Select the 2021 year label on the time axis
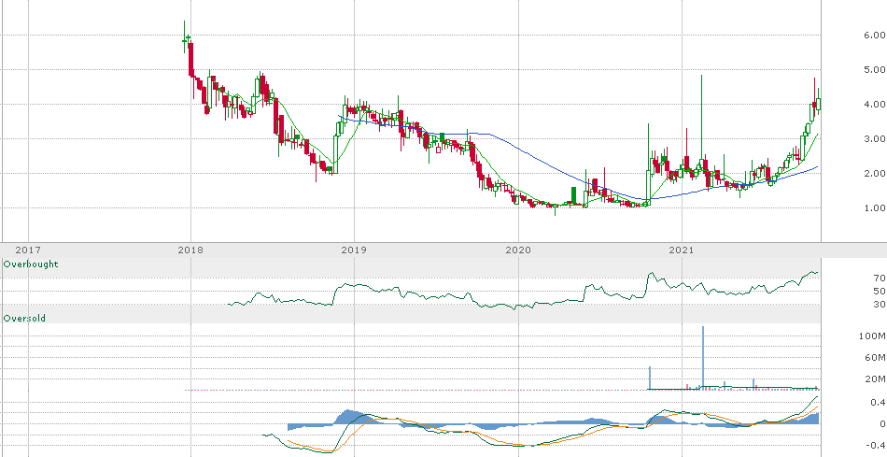This screenshot has height=457, width=887. [682, 250]
